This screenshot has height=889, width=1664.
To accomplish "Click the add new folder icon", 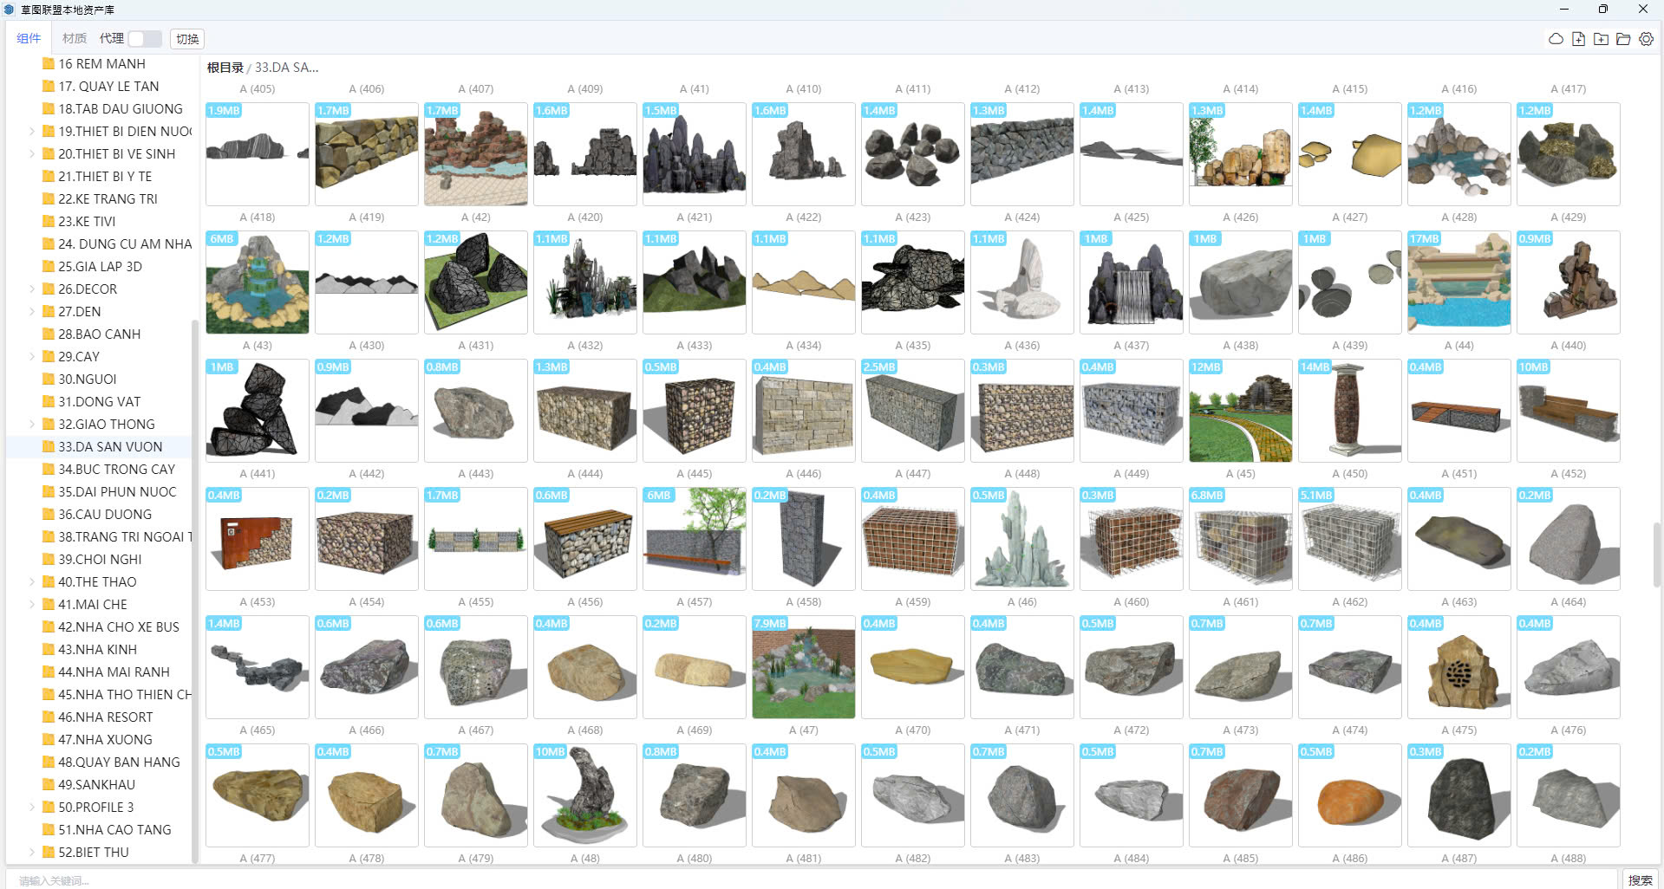I will point(1601,39).
